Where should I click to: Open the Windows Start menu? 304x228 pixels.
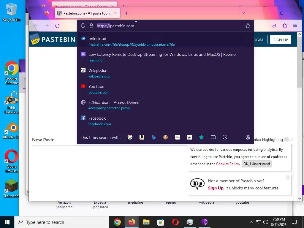(x=7, y=222)
